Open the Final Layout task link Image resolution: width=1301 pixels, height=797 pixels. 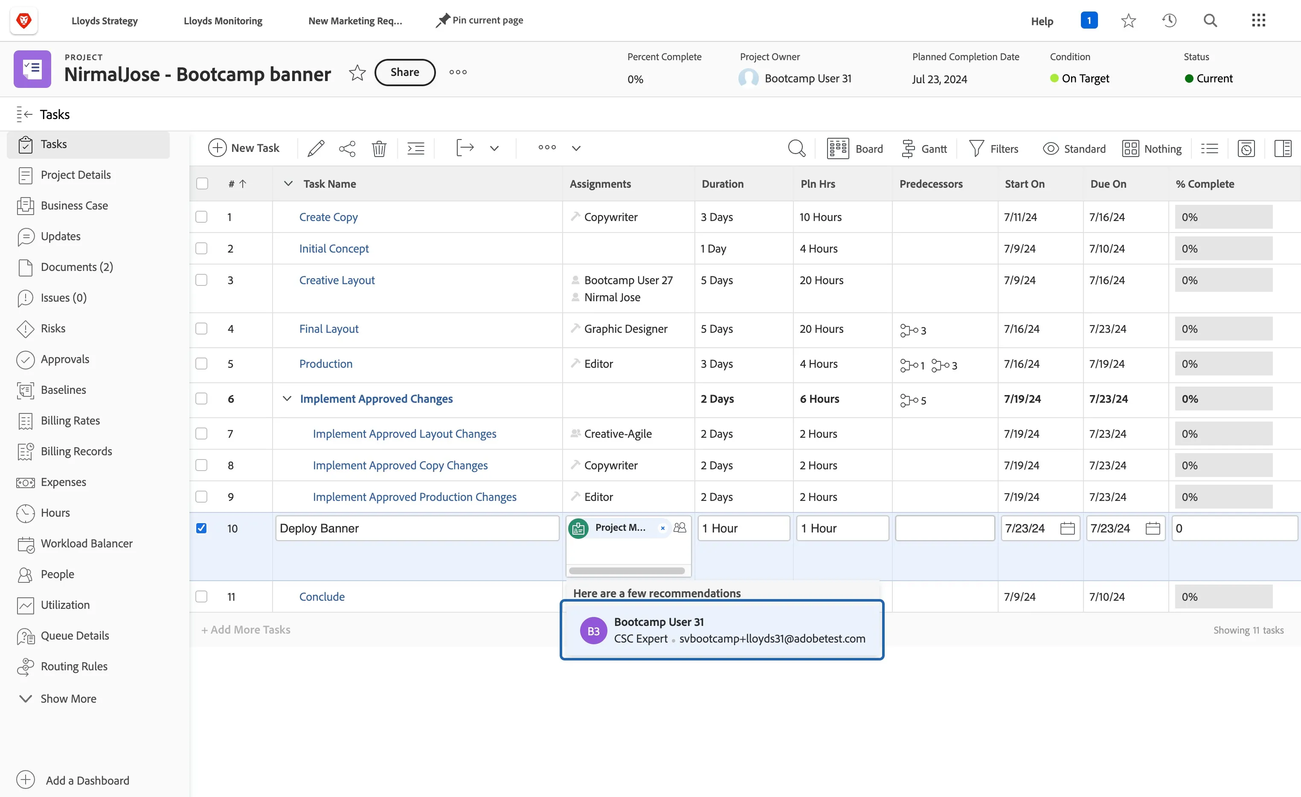coord(328,329)
